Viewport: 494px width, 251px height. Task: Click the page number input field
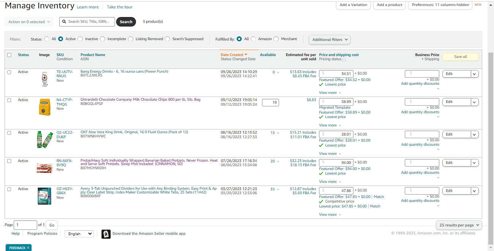point(25,225)
